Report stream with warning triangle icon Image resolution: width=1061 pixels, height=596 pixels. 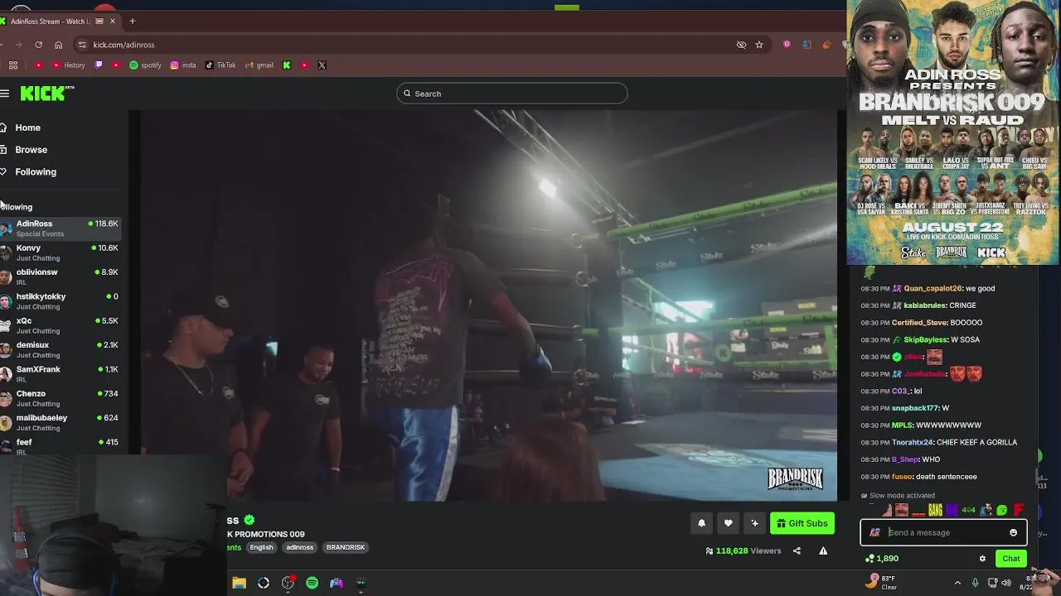823,550
